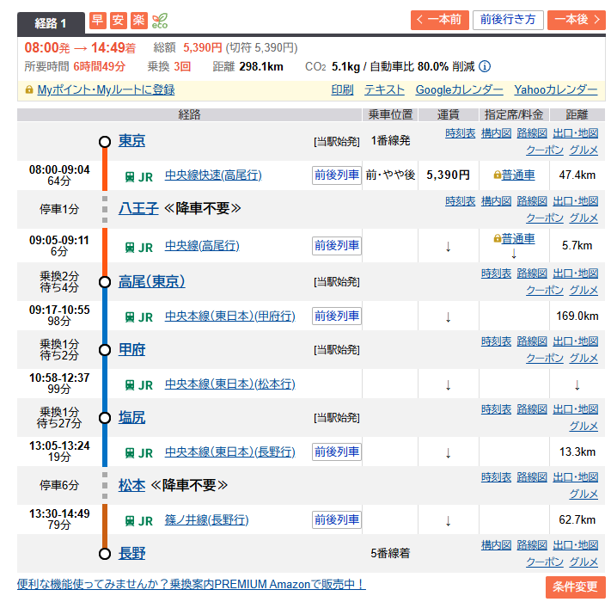Image resolution: width=611 pixels, height=602 pixels.
Task: Click the orange 早 (fastest) badge
Action: [x=97, y=20]
